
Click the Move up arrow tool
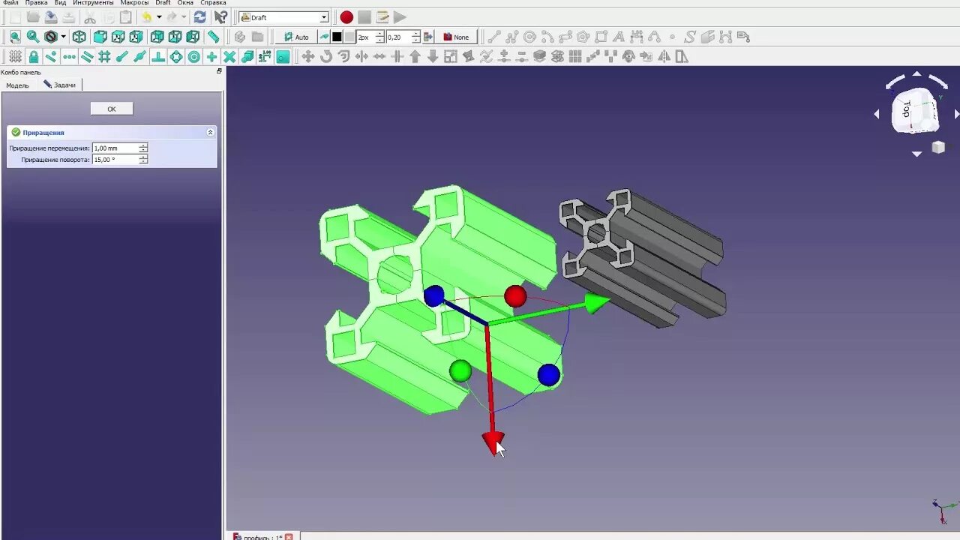pos(415,56)
